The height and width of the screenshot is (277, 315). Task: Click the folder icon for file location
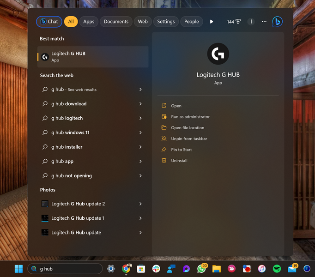click(164, 127)
